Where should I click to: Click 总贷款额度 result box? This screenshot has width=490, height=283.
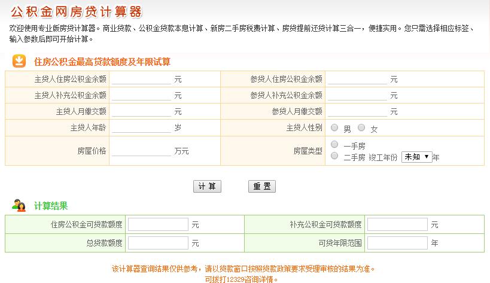158,243
